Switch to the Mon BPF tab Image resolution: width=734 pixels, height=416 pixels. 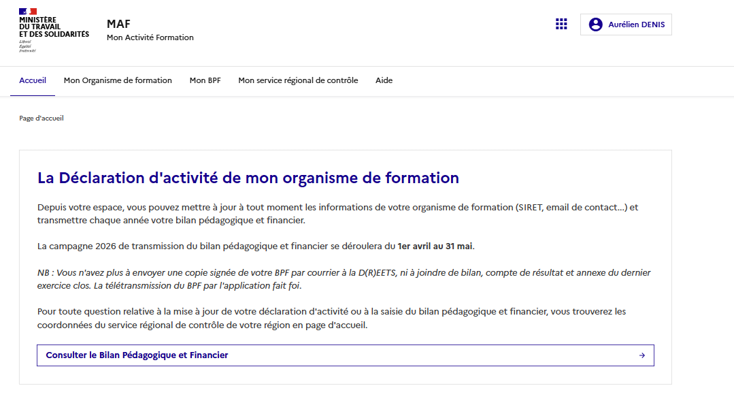click(x=205, y=80)
